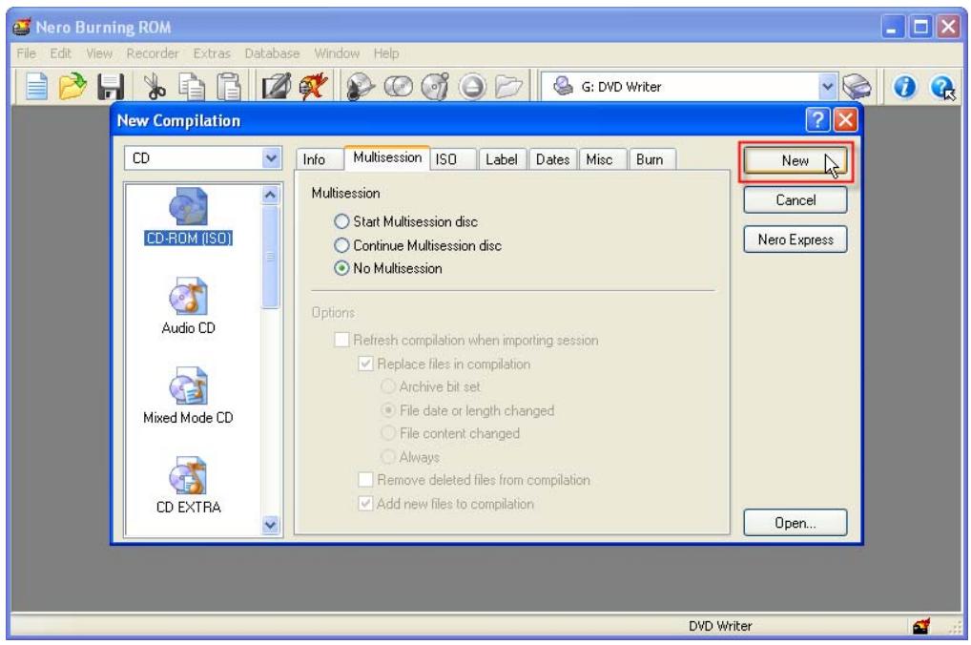Screen dimensions: 971x645
Task: Click the New compilation document icon in toolbar
Action: [36, 86]
